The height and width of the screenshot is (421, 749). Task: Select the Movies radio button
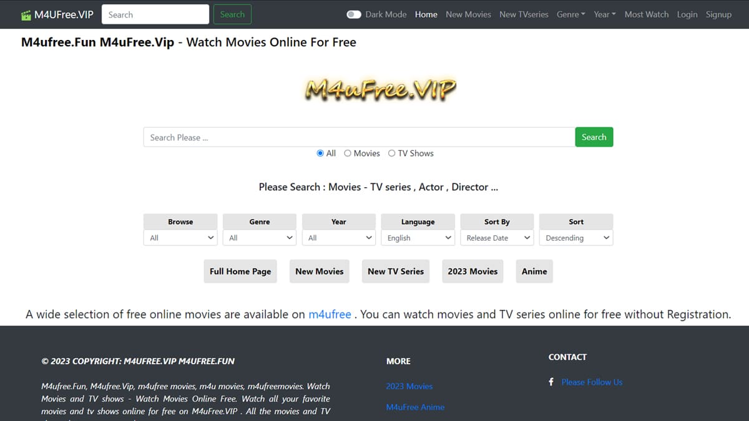click(x=348, y=153)
